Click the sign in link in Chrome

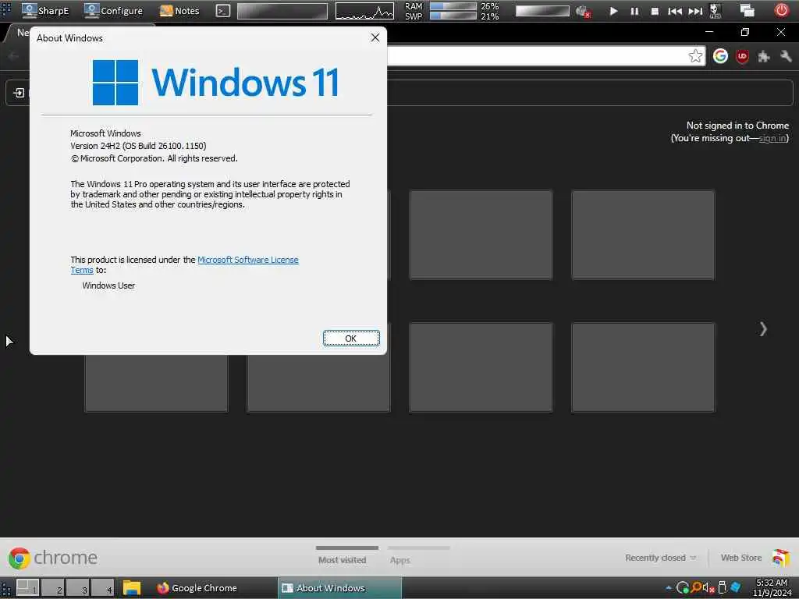pos(772,139)
